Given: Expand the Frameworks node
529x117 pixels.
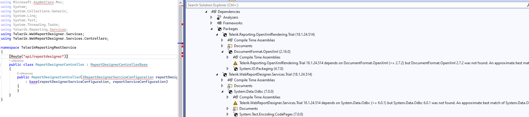Looking at the screenshot, I should 211,23.
